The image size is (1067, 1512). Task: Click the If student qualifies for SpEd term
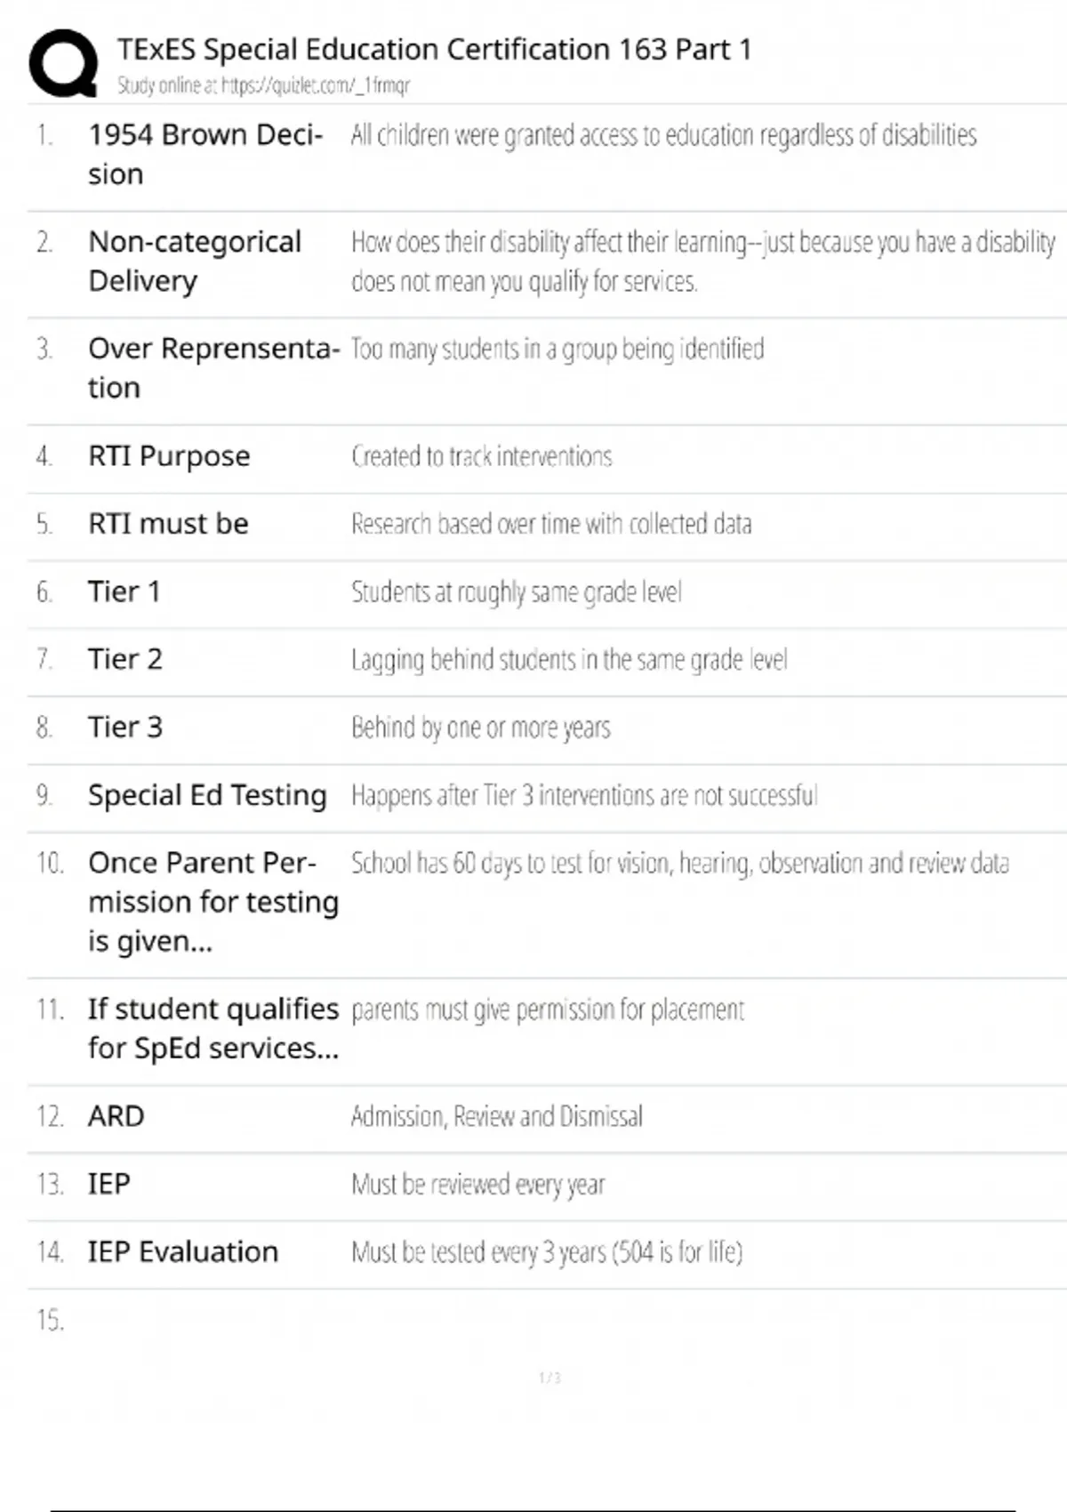213,1028
